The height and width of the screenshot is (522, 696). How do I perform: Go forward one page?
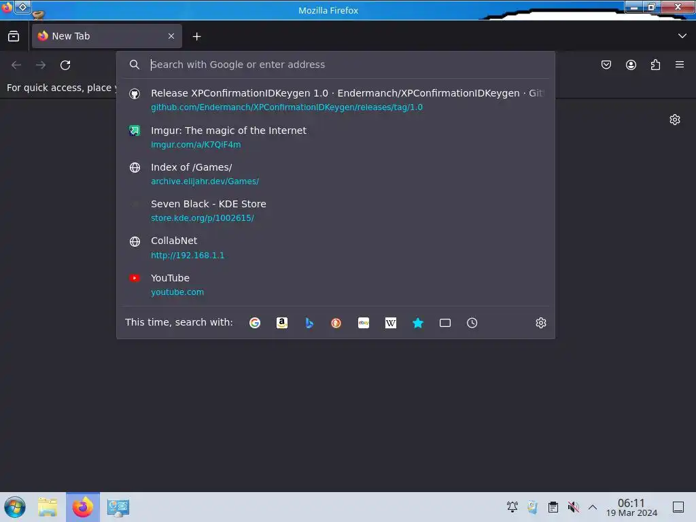click(x=41, y=65)
